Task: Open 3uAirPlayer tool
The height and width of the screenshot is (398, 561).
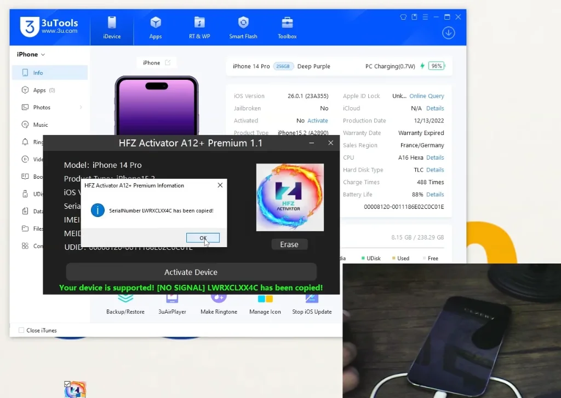Action: pos(172,305)
